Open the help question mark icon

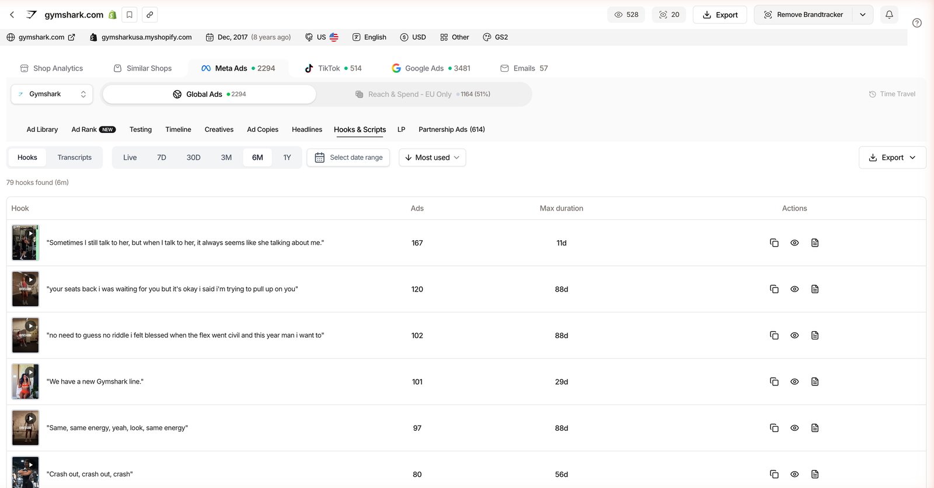click(917, 23)
